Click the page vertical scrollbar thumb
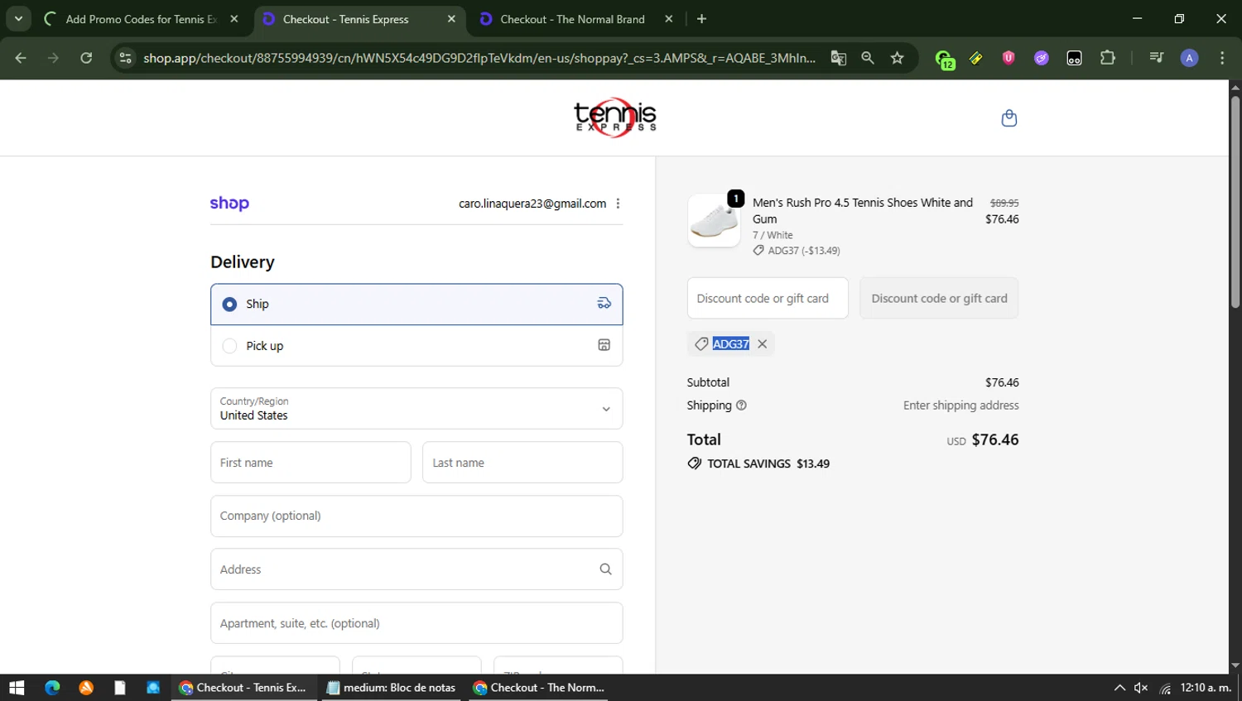The height and width of the screenshot is (701, 1242). [x=1235, y=203]
